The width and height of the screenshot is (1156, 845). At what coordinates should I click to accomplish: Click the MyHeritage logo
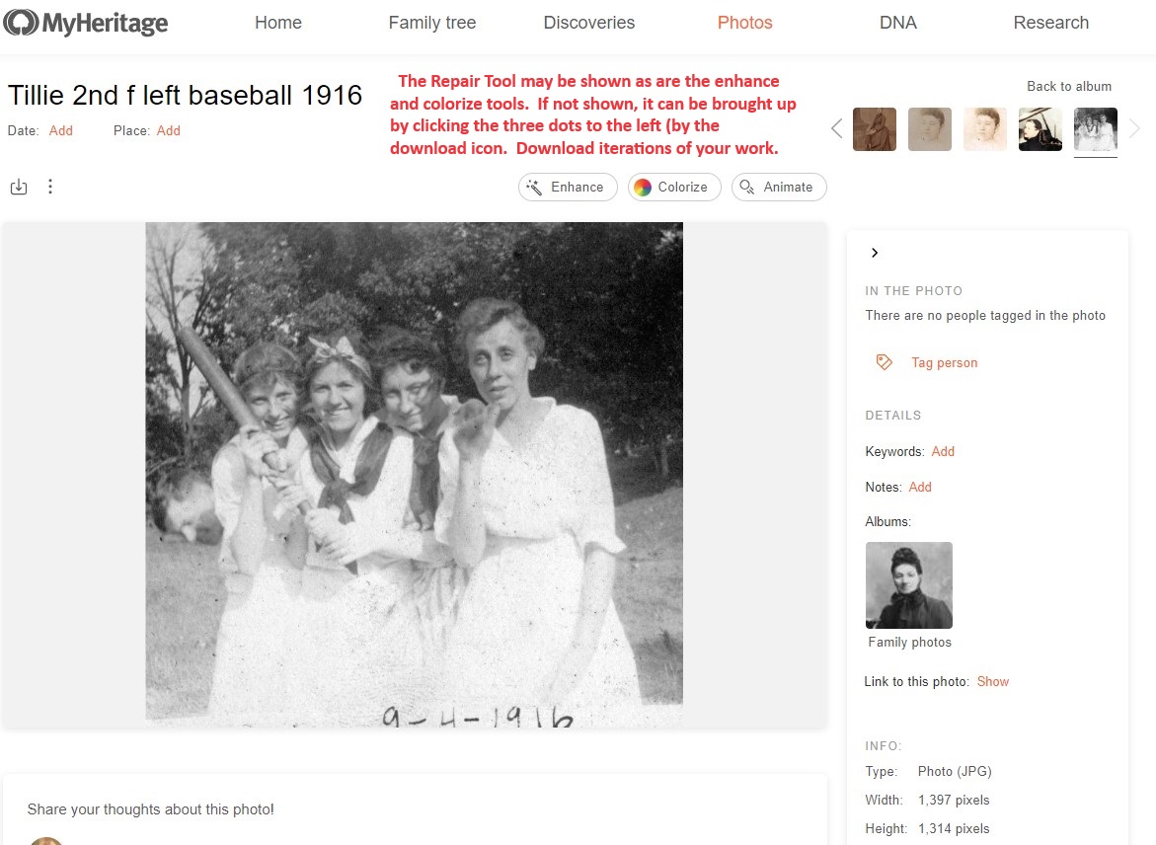(x=86, y=23)
